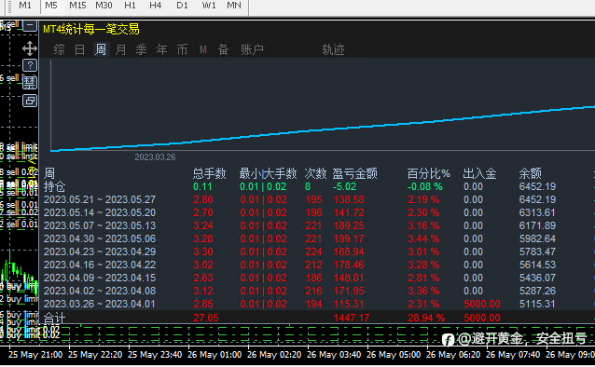This screenshot has height=367, width=595.
Task: Click the 2023.03.26 chart date label
Action: pyautogui.click(x=155, y=157)
